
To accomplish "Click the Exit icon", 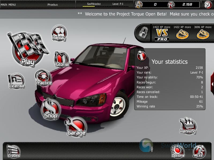I will click(199, 151).
